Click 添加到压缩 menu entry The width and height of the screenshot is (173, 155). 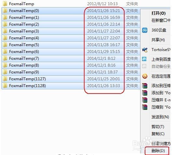161,86
